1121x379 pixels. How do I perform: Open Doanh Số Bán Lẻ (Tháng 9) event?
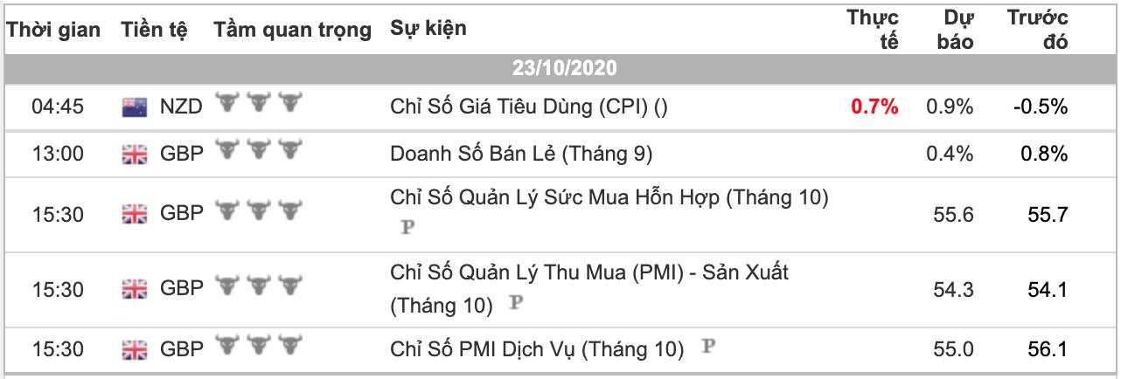pyautogui.click(x=521, y=155)
